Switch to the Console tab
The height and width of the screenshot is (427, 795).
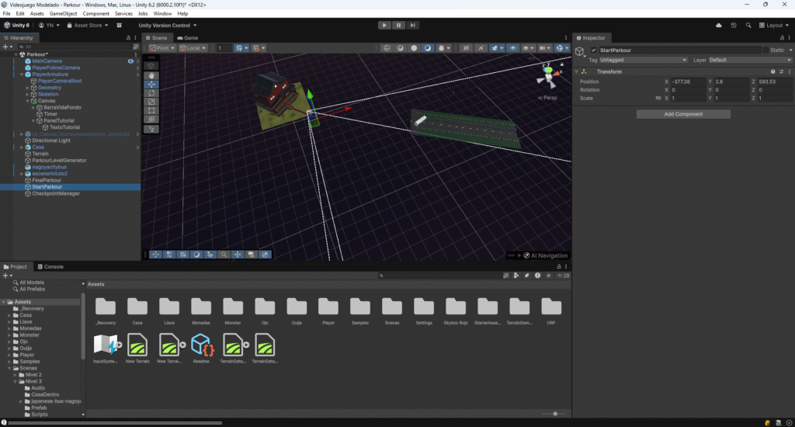(53, 266)
